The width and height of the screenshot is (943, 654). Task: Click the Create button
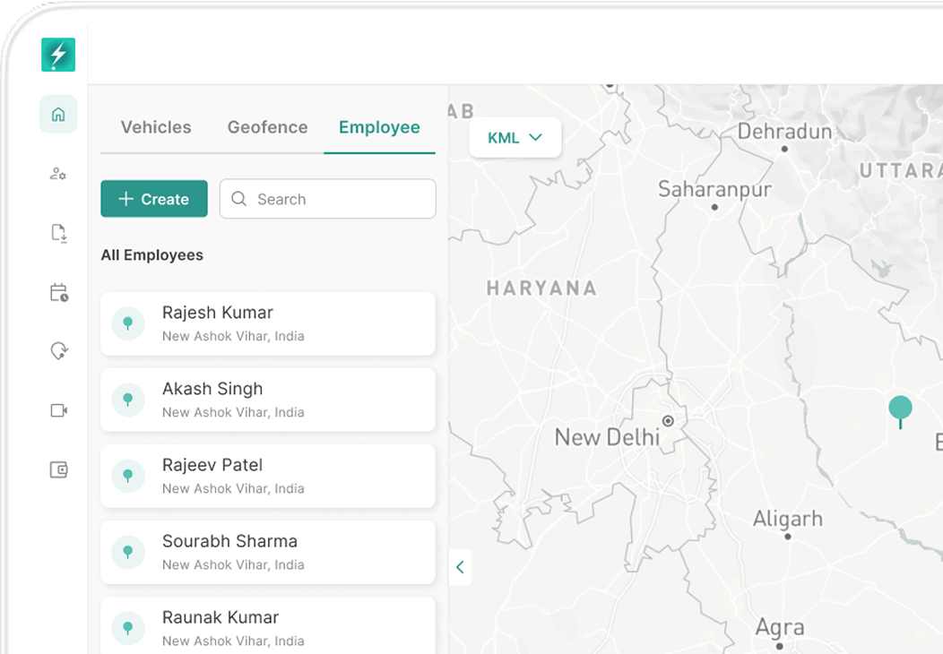click(153, 198)
